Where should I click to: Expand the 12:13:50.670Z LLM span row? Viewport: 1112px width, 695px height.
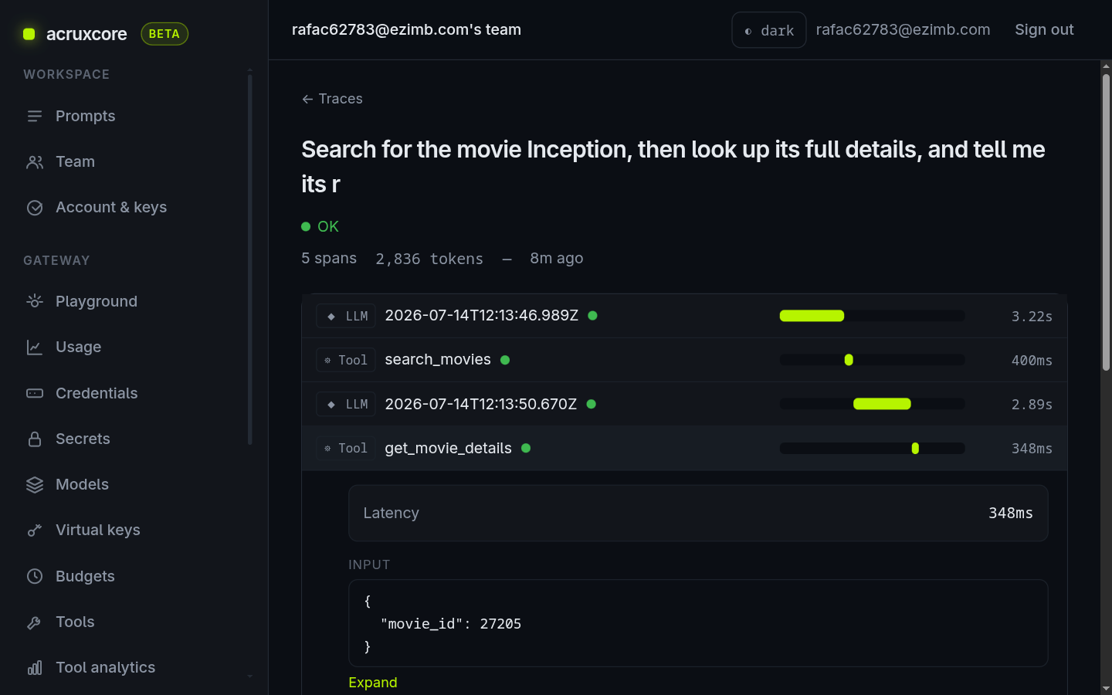pyautogui.click(x=684, y=404)
